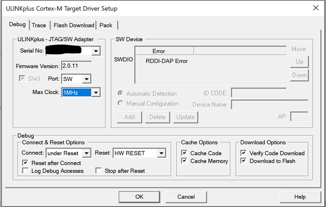Click the Delete device button
The height and width of the screenshot is (207, 326).
(x=158, y=117)
